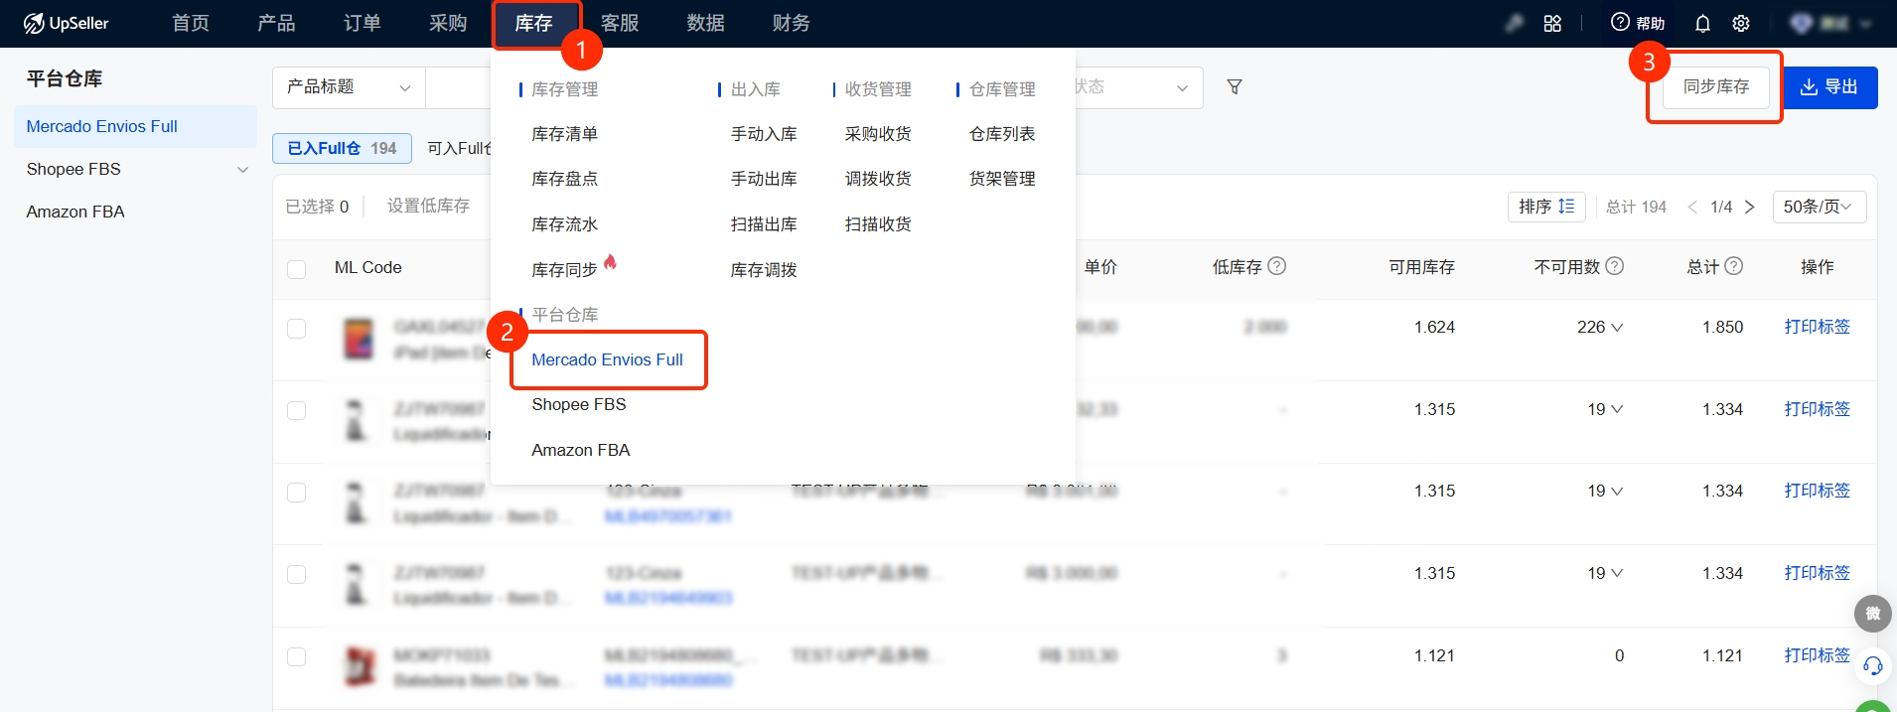Click the 低库存 help question icon
The height and width of the screenshot is (712, 1897).
point(1277,266)
